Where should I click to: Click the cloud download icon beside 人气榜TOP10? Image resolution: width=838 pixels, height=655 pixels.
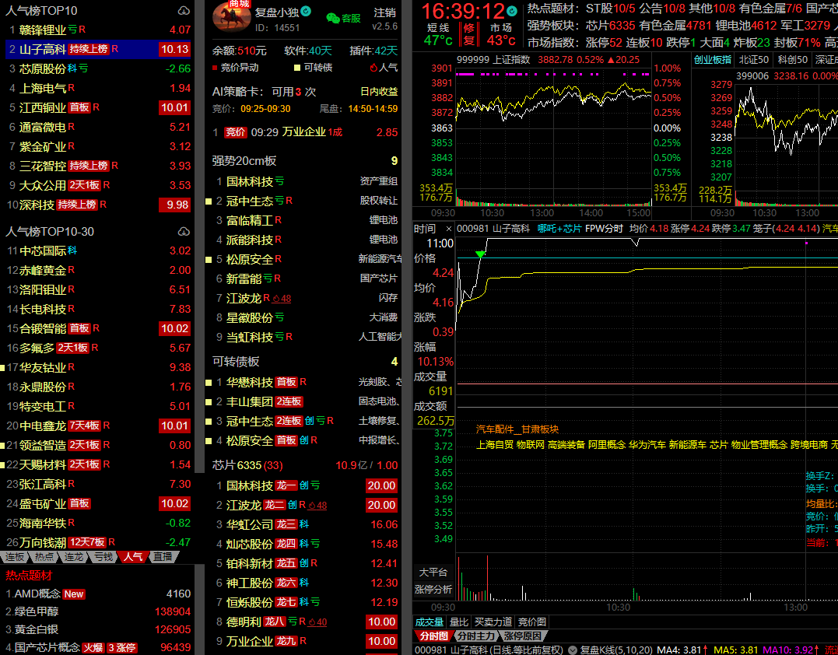(x=184, y=11)
